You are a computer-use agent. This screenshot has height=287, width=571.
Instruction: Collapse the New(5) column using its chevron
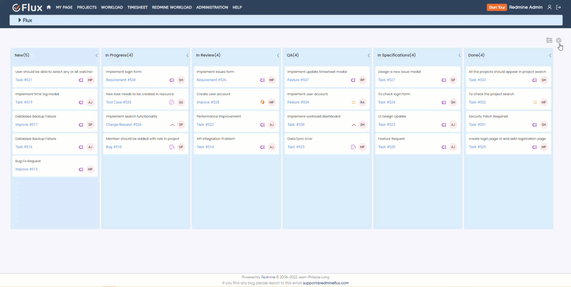96,55
